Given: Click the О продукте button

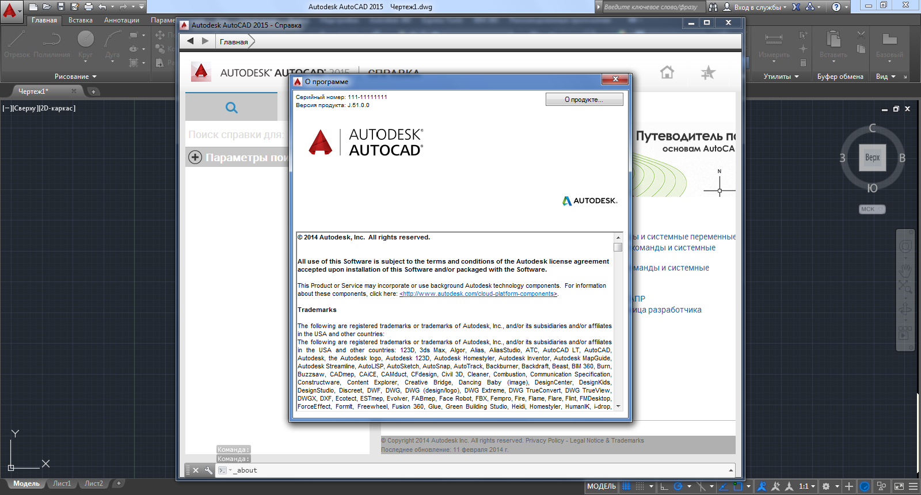Looking at the screenshot, I should coord(584,100).
